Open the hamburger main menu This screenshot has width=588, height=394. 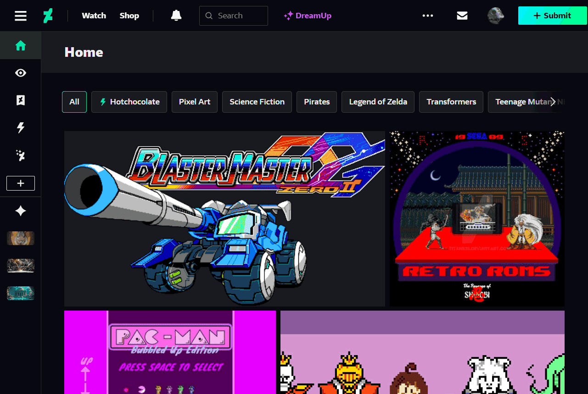tap(21, 16)
